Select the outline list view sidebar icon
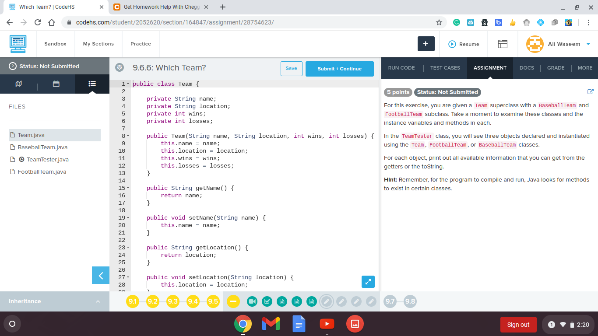This screenshot has height=336, width=598. [x=92, y=84]
